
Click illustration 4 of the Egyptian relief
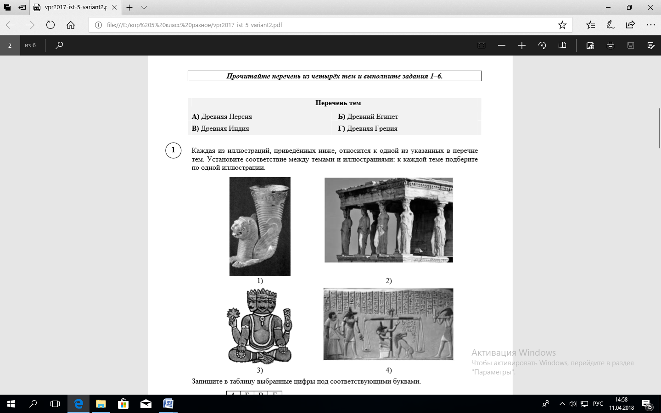pyautogui.click(x=388, y=324)
